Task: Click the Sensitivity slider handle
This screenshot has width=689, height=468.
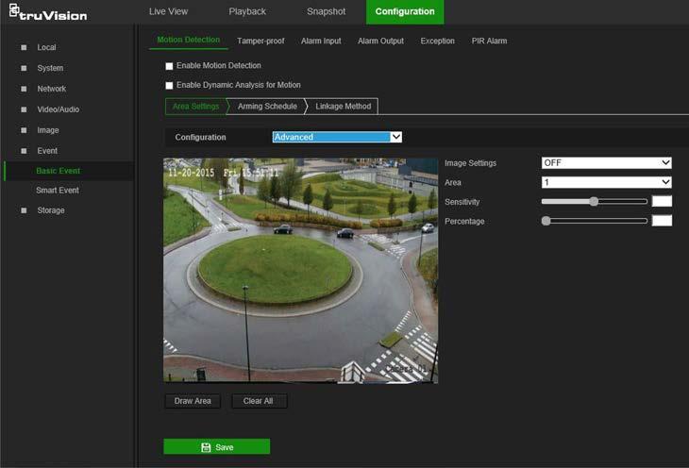Action: coord(594,201)
